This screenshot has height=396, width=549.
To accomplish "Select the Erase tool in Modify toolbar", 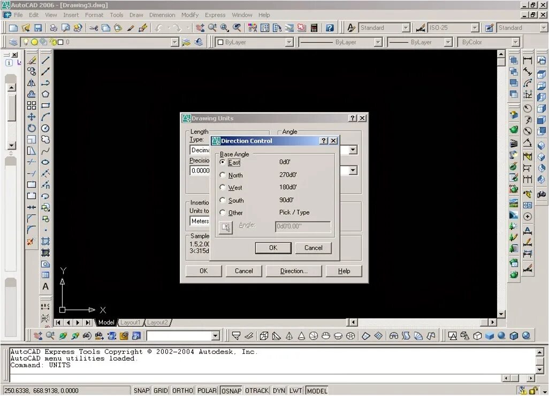I will click(x=32, y=60).
